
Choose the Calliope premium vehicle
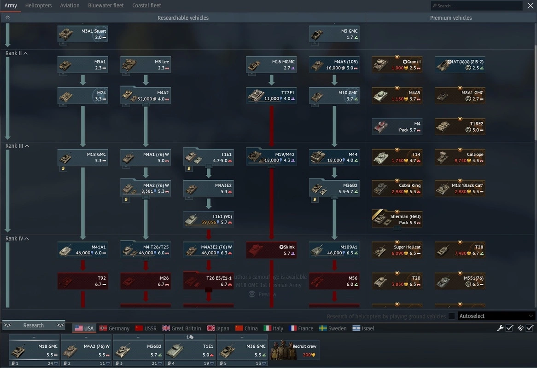coord(460,157)
